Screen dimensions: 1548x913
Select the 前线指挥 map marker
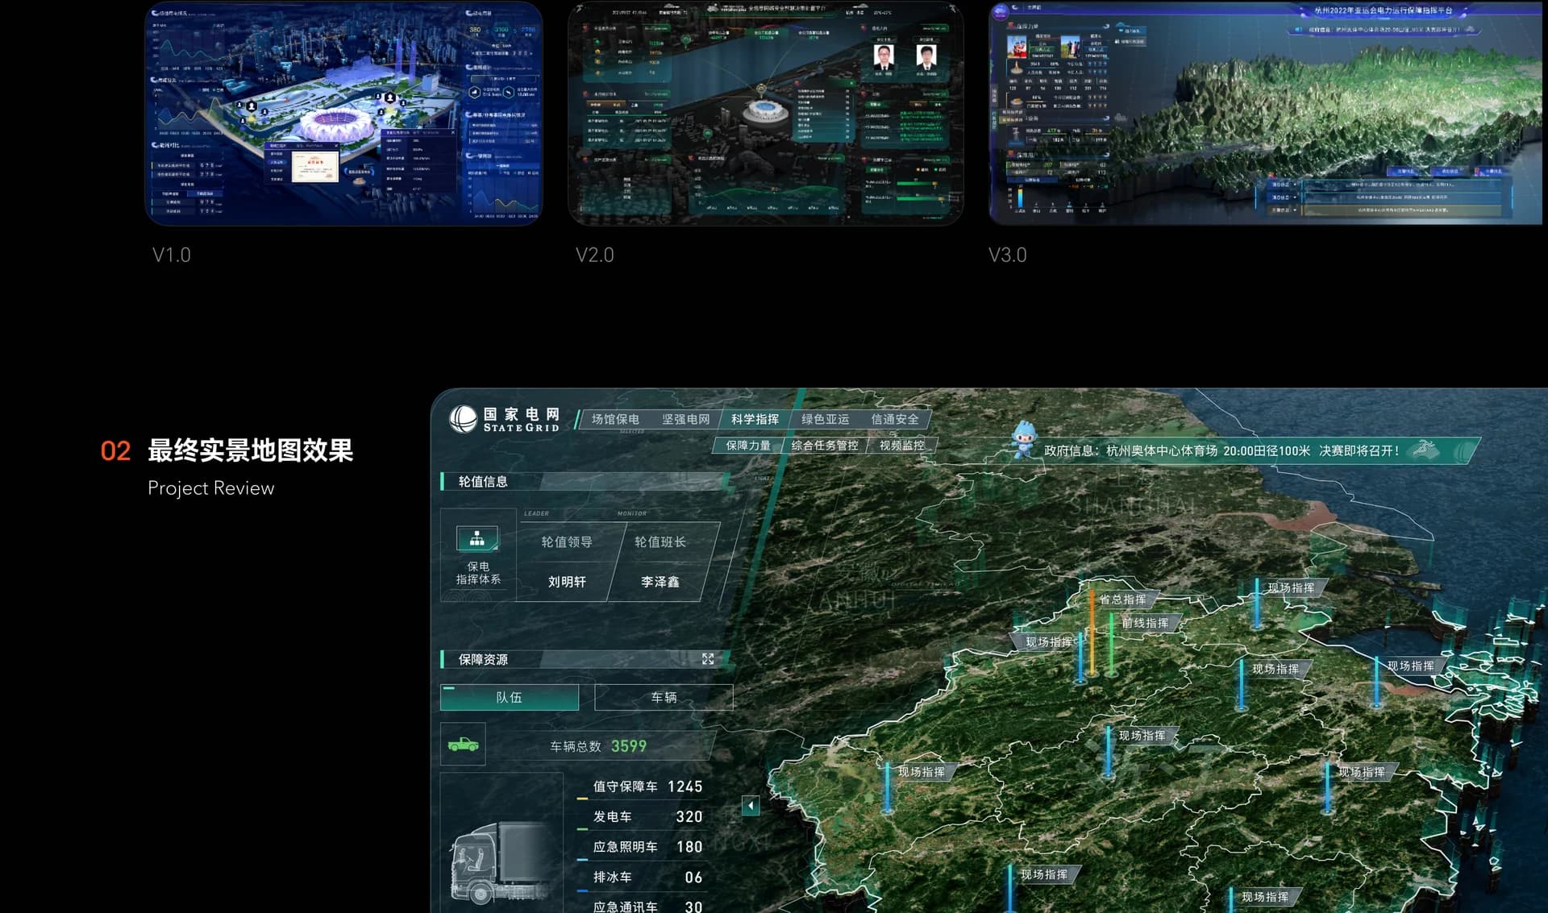[1145, 623]
